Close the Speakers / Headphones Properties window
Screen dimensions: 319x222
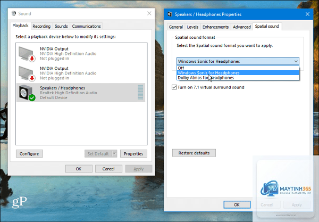click(x=307, y=14)
